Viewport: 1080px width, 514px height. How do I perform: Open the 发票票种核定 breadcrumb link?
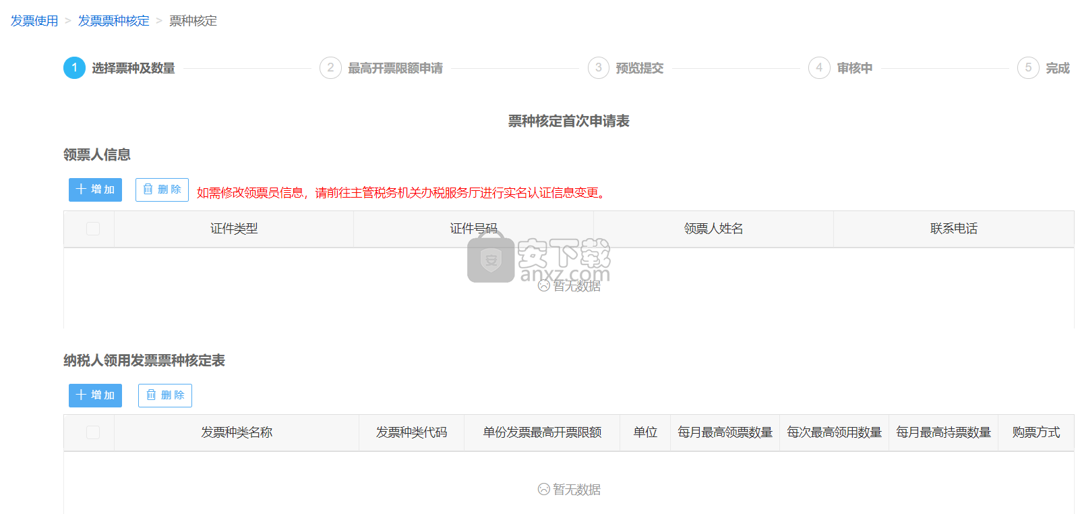(114, 21)
